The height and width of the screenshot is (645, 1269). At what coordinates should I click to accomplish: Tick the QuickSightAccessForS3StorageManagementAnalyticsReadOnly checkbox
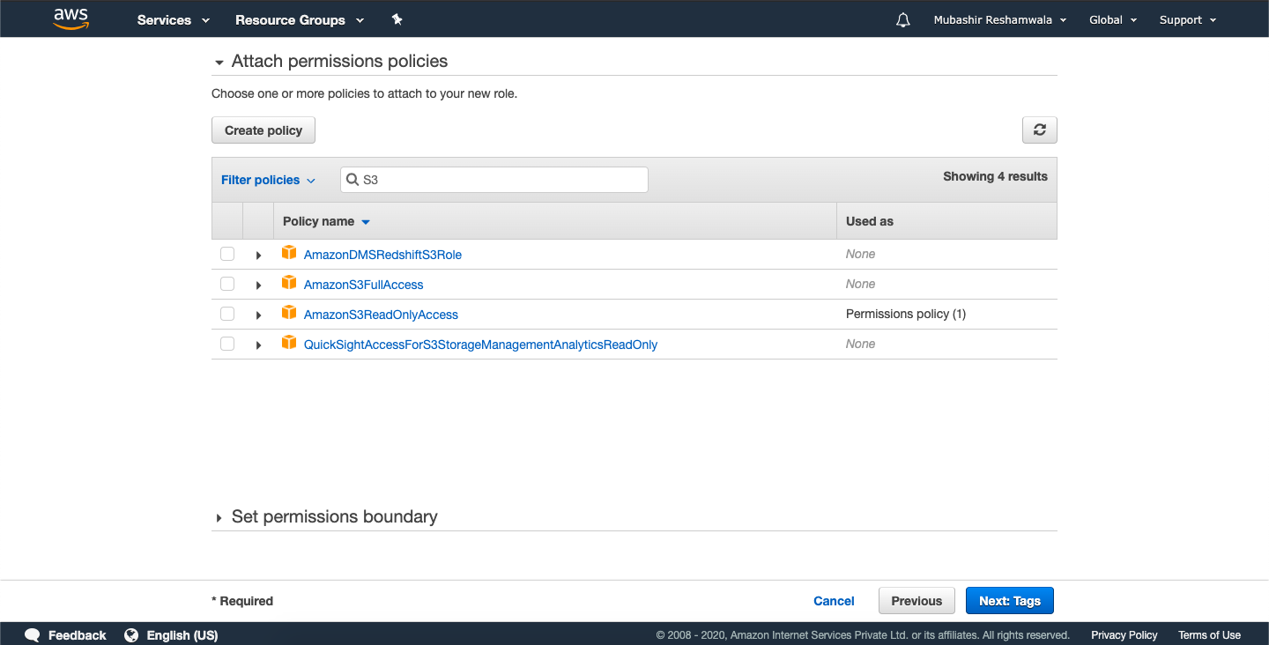(227, 344)
